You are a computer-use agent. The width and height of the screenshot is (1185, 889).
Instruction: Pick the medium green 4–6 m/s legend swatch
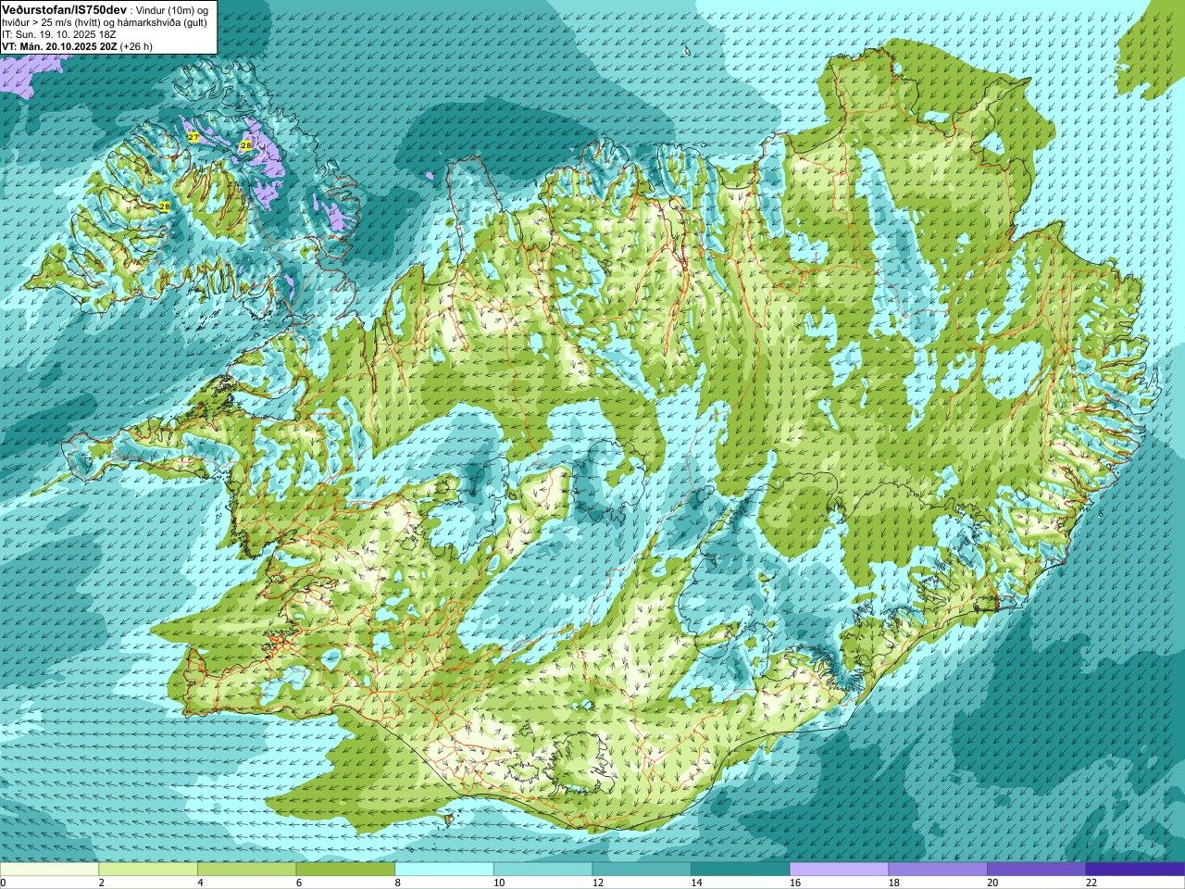pyautogui.click(x=246, y=870)
